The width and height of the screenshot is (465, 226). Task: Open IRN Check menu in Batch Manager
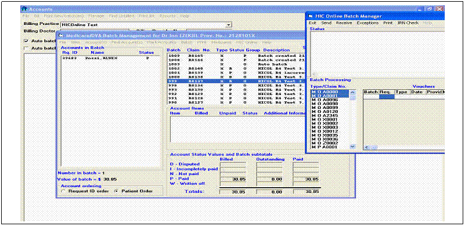point(408,23)
